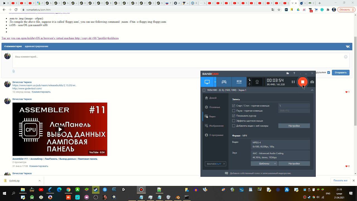The width and height of the screenshot is (357, 201).
Task: Enable Пауза hotkey checkbox
Action: [x=234, y=111]
